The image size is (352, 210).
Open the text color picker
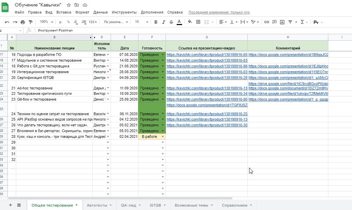(179, 22)
